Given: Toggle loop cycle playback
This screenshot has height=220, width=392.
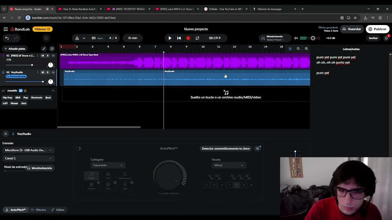Looking at the screenshot, I should [x=198, y=38].
